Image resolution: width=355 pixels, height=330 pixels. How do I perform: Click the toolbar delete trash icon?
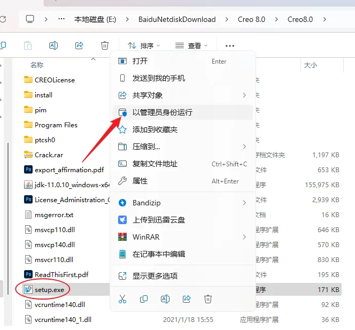105,45
